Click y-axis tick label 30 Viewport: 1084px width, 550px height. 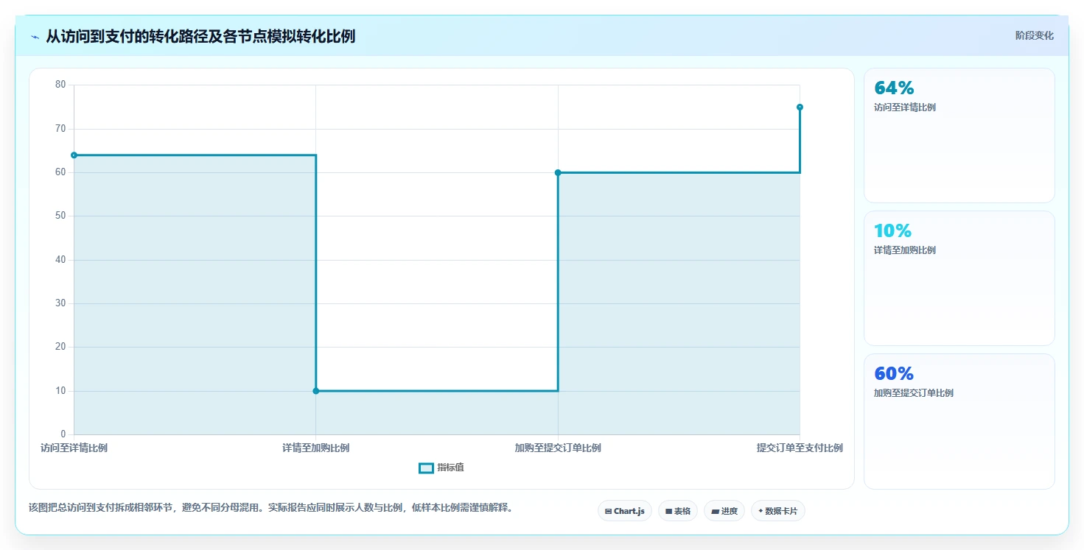[60, 303]
